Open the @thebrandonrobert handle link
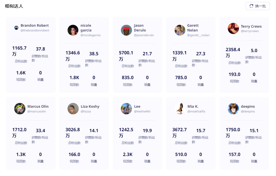This screenshot has height=176, width=276. [35, 30]
